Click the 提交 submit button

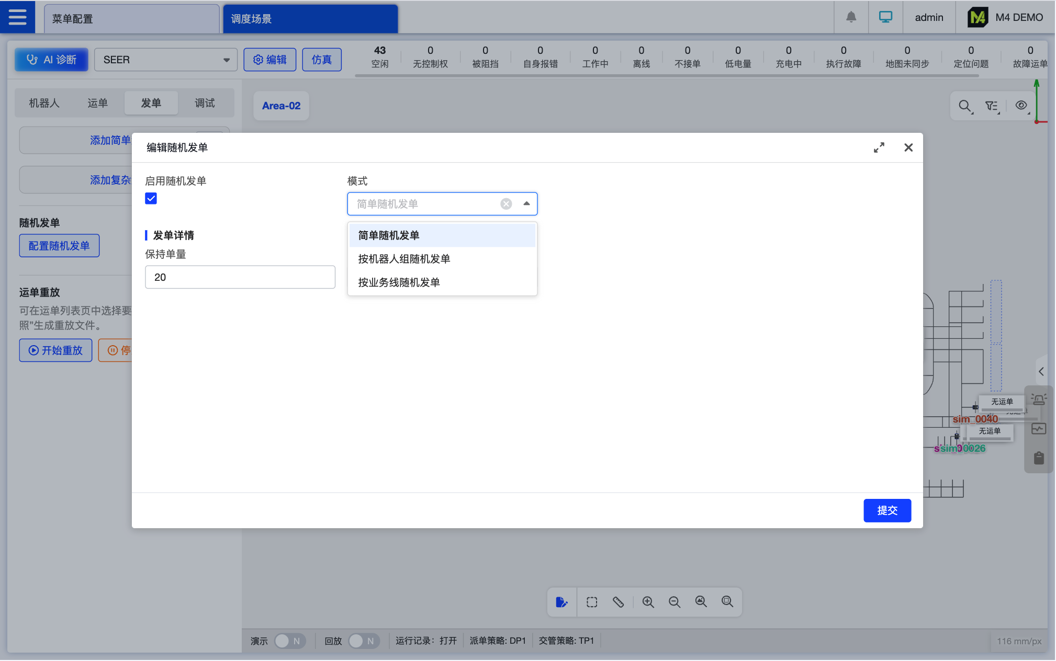point(887,510)
